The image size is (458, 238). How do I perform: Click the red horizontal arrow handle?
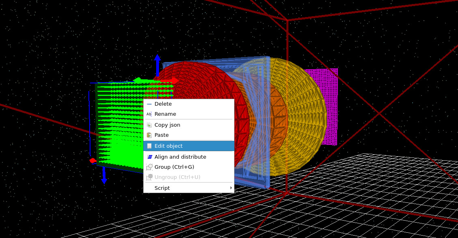pyautogui.click(x=172, y=81)
